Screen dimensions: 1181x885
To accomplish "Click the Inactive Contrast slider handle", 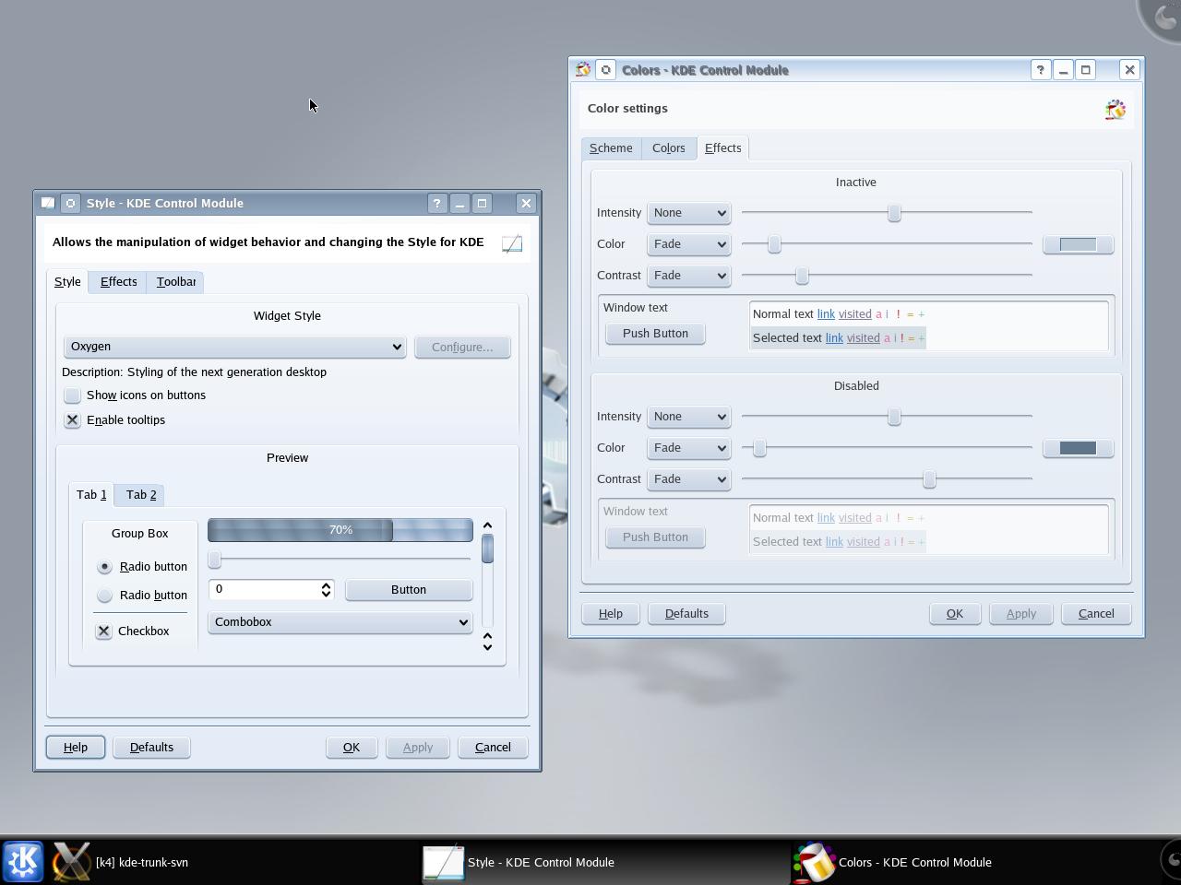I will (802, 276).
